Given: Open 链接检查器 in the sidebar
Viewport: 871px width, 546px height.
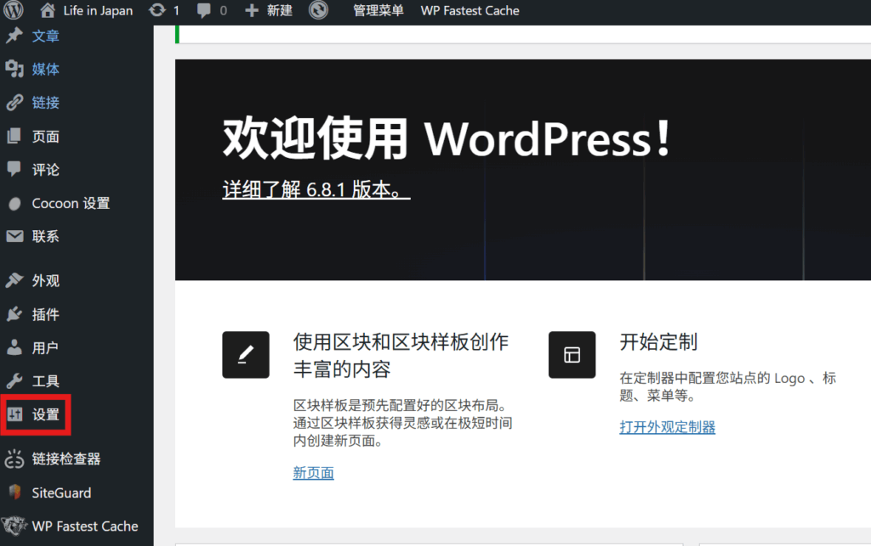Looking at the screenshot, I should click(66, 459).
